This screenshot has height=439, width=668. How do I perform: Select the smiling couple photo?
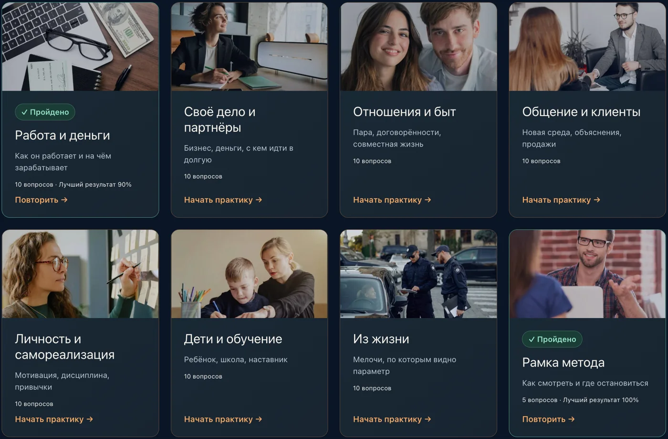pyautogui.click(x=418, y=46)
